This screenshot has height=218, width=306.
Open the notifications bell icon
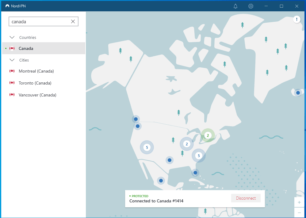235,6
